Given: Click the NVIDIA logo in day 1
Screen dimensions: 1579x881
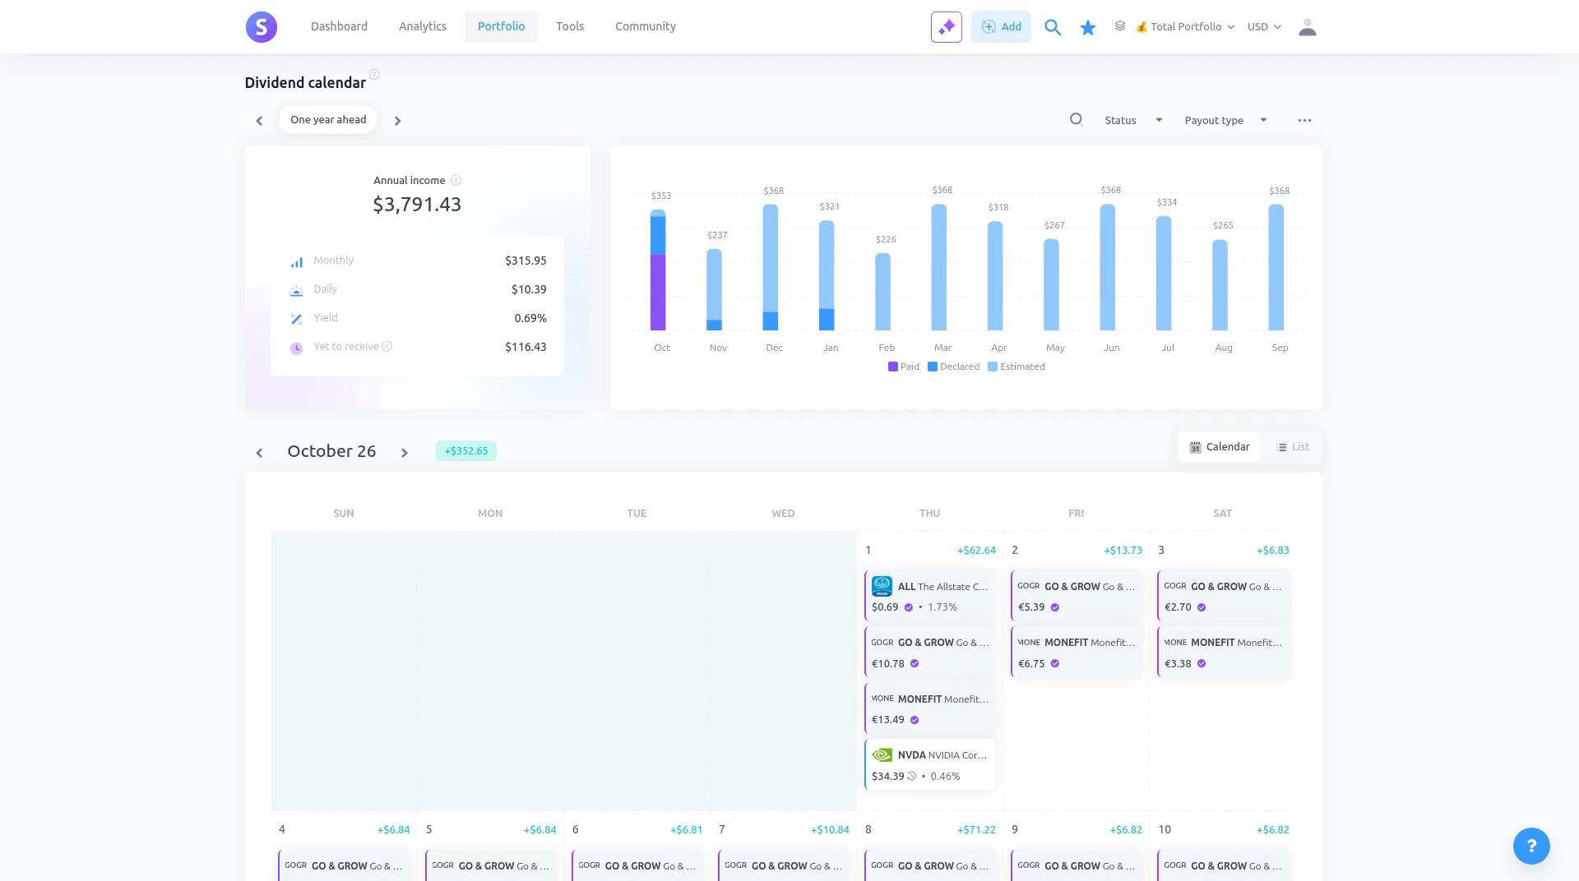Looking at the screenshot, I should click(x=882, y=755).
